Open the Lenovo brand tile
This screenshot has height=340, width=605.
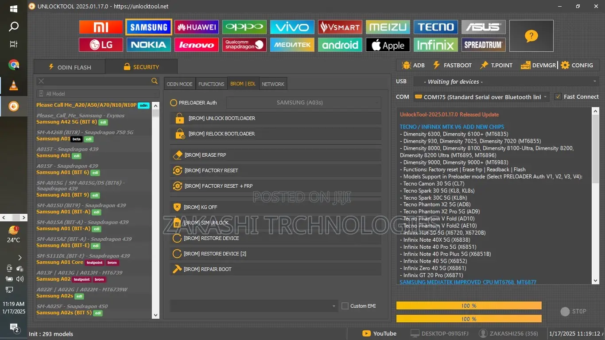point(197,45)
